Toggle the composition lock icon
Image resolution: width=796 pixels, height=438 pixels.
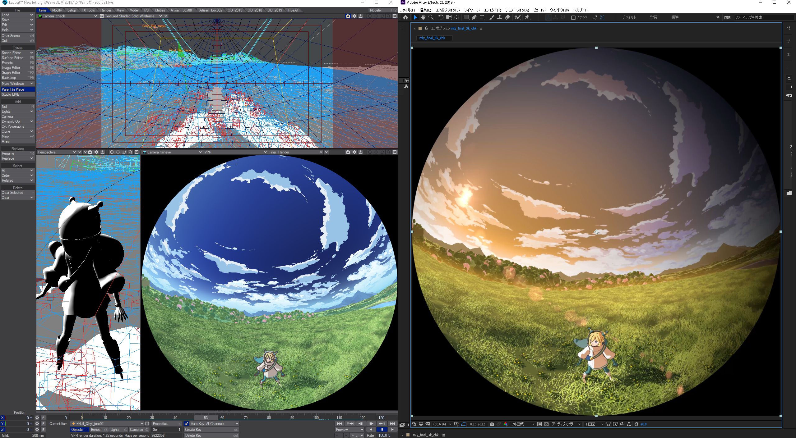[x=426, y=28]
